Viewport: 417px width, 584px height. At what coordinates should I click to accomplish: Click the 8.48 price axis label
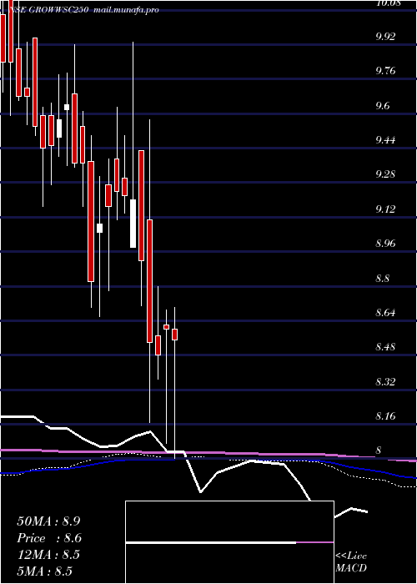coord(385,348)
